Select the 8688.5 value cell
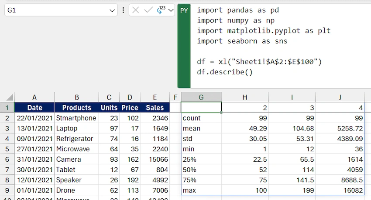This screenshot has height=200, width=371. (x=340, y=180)
